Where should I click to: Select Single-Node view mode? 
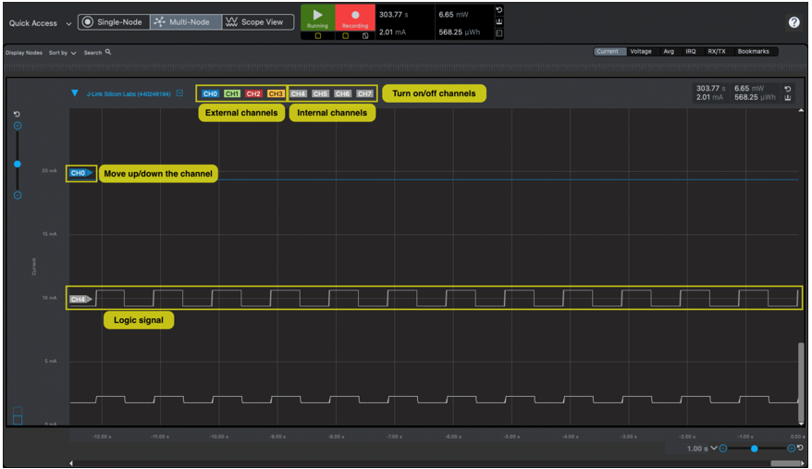point(115,22)
